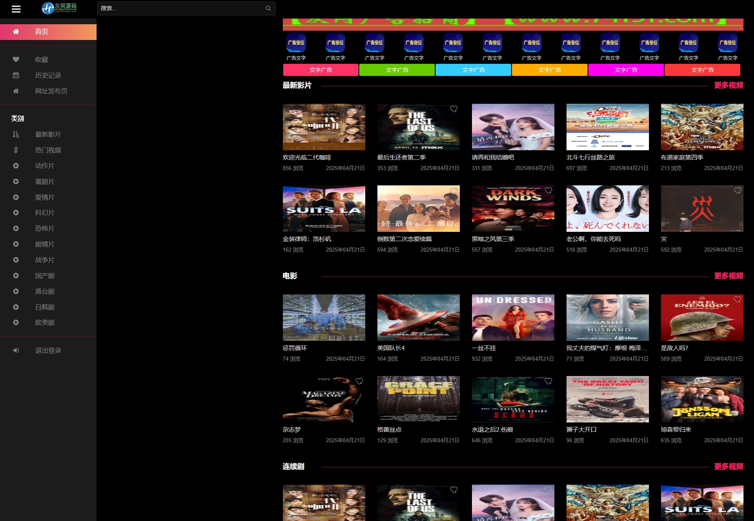Go to the 日韩剧 category

click(x=44, y=307)
